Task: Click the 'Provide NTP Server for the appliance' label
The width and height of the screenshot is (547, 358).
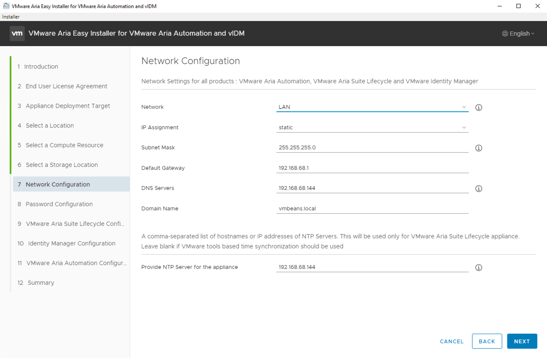Action: pyautogui.click(x=189, y=267)
